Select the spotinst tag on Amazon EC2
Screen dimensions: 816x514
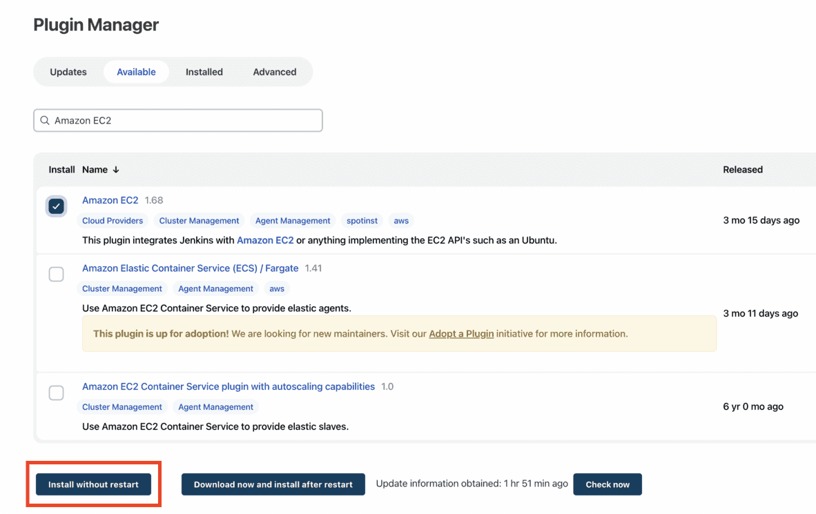tap(361, 220)
